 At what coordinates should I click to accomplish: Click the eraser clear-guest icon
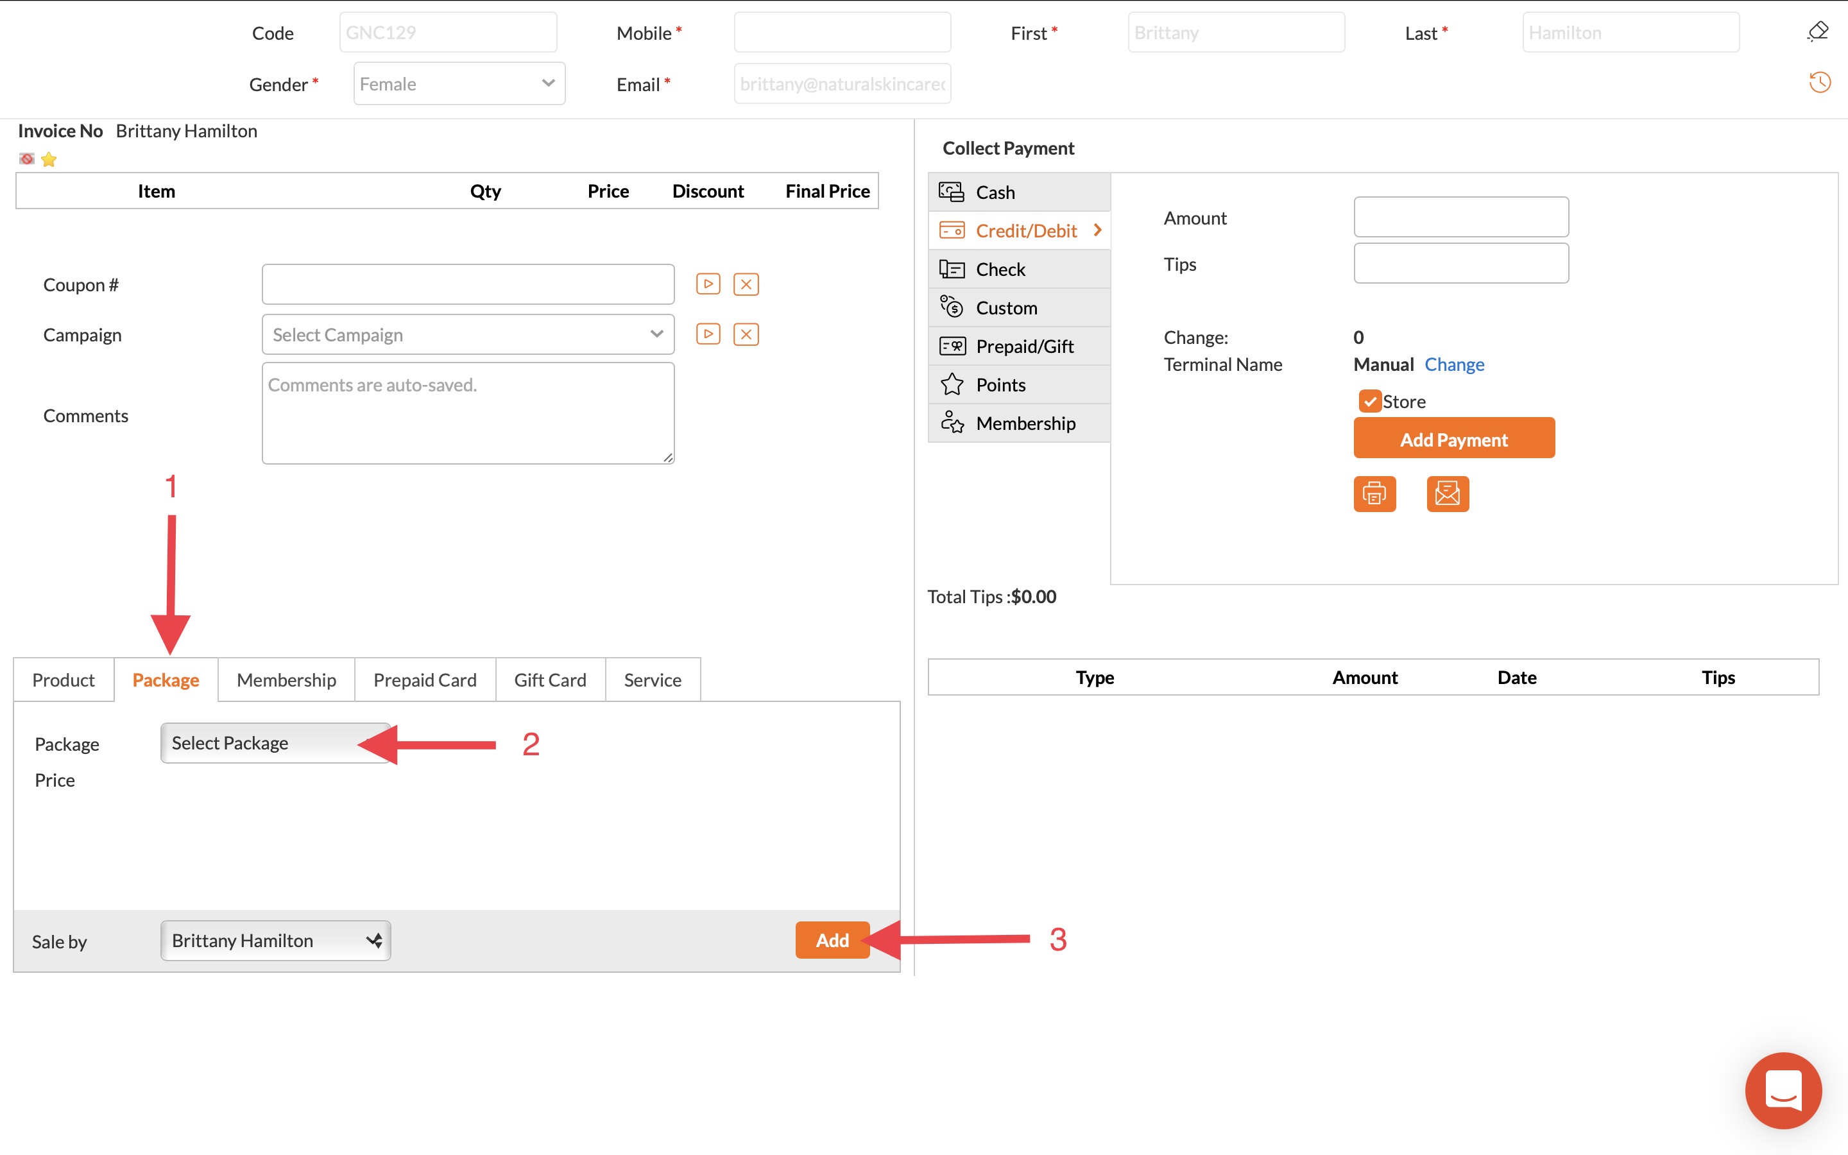[x=1818, y=32]
